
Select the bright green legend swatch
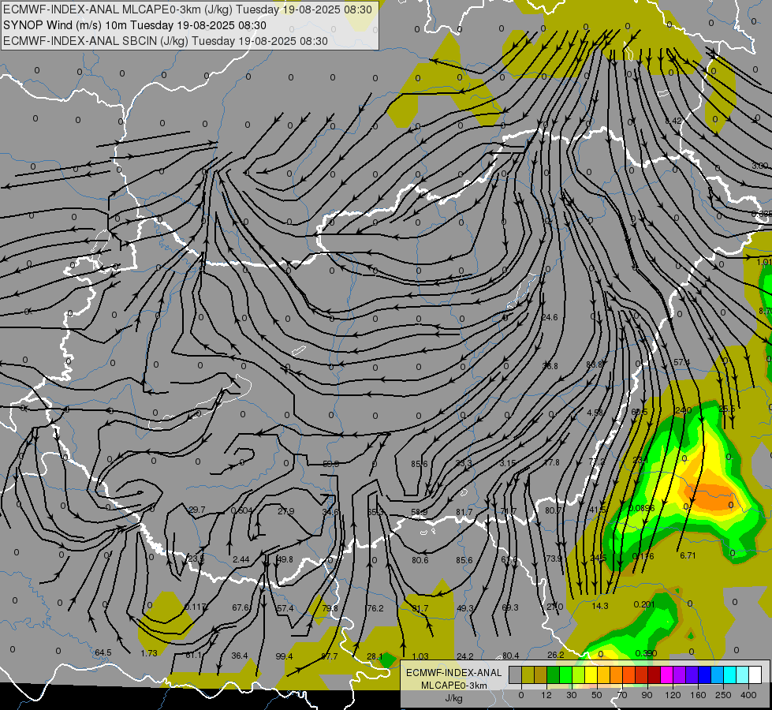point(566,674)
